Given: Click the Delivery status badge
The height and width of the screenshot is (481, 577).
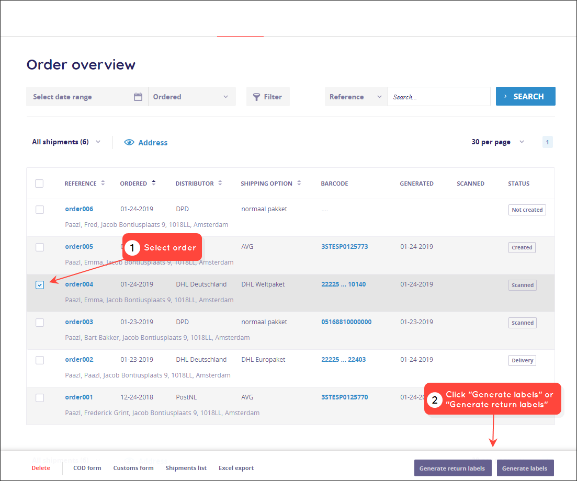Looking at the screenshot, I should click(x=522, y=360).
